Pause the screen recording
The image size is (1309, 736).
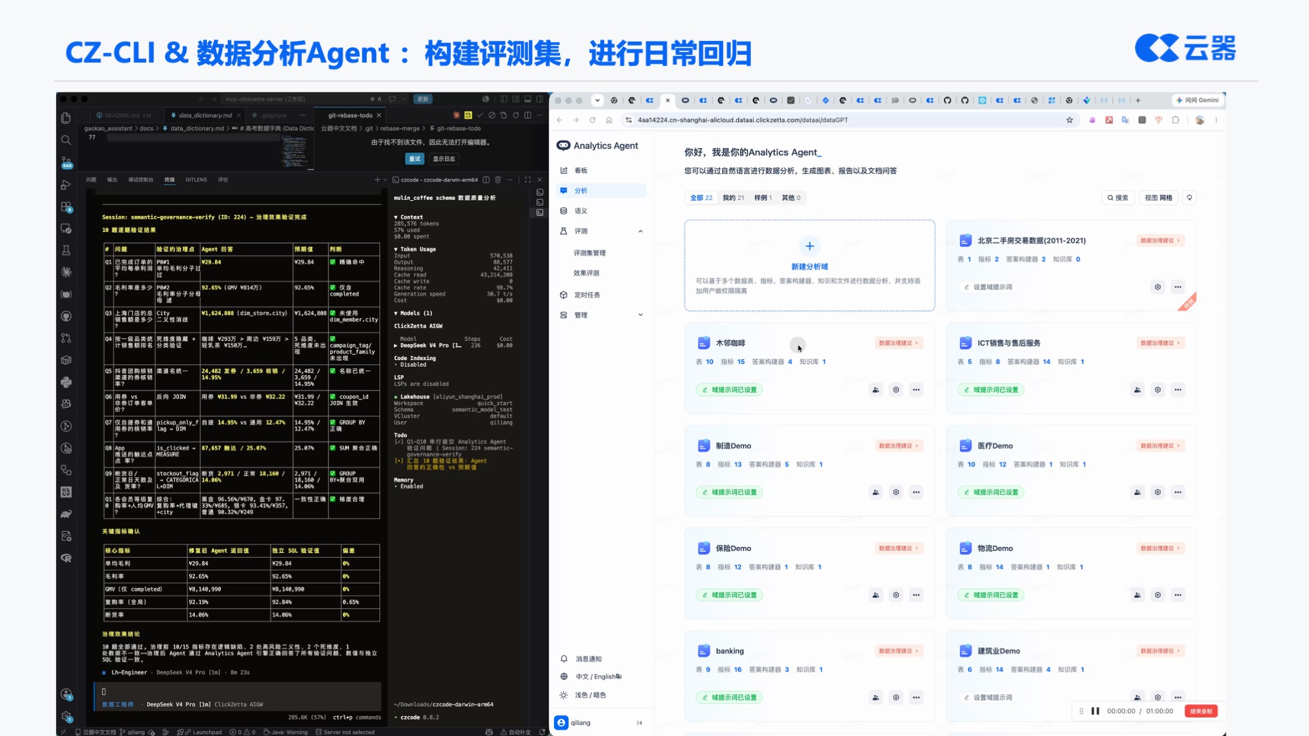pos(1095,711)
